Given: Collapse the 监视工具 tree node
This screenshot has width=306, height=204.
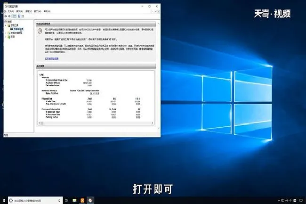Looking at the screenshot, I should click(6, 25).
